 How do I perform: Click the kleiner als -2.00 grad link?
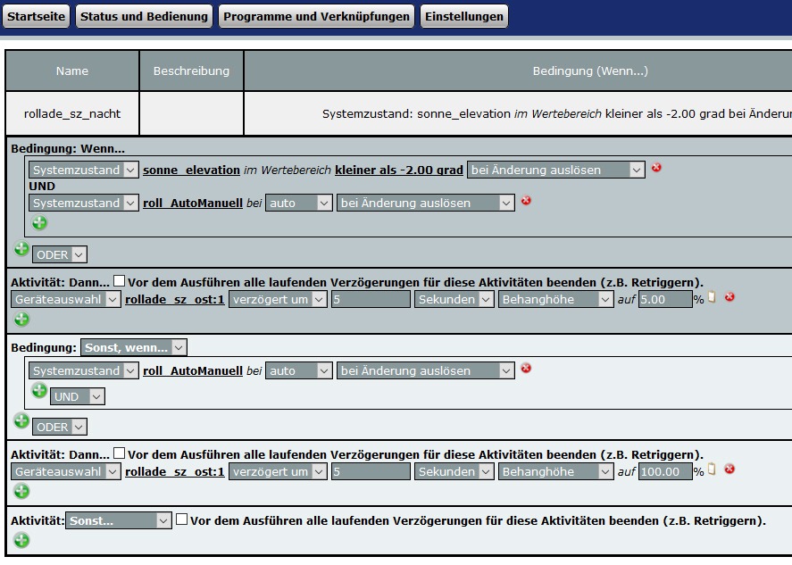tap(399, 170)
